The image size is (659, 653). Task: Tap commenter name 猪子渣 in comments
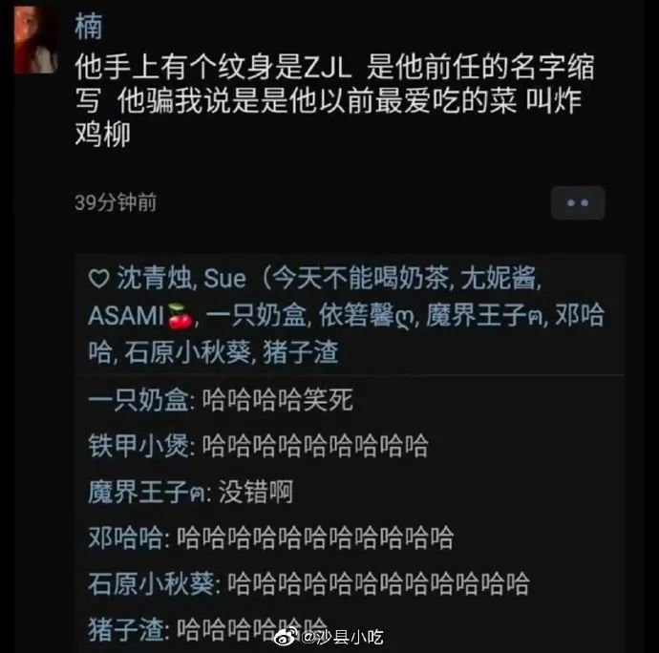click(x=125, y=629)
